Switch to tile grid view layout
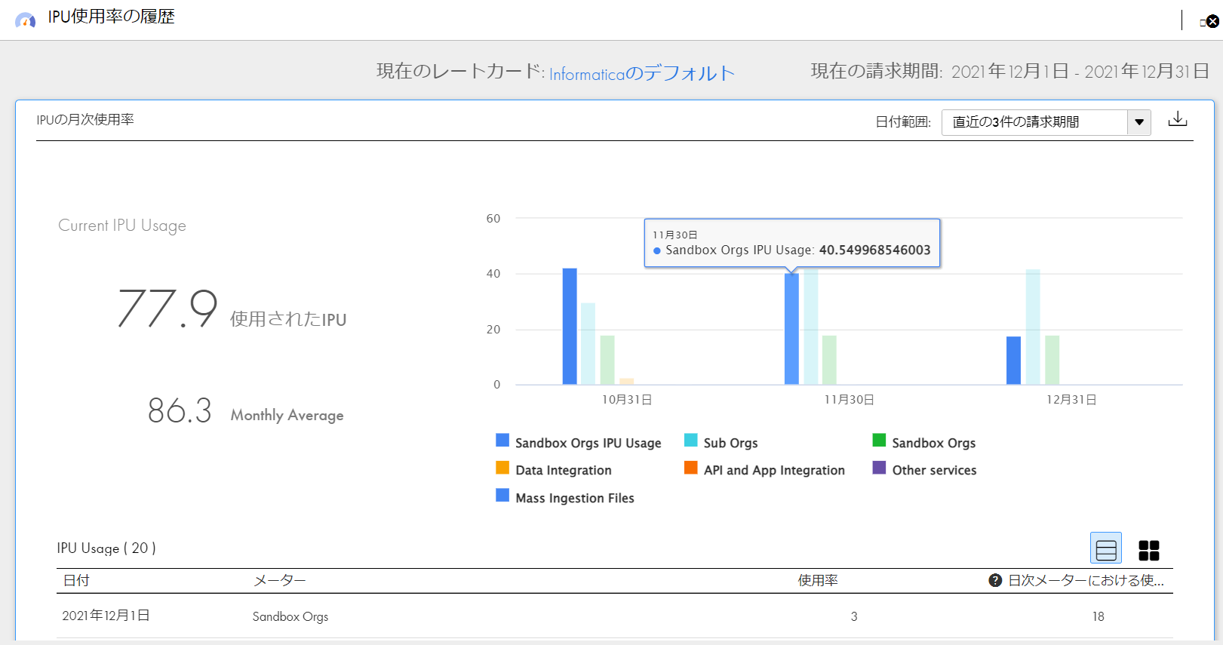This screenshot has height=645, width=1223. tap(1149, 550)
